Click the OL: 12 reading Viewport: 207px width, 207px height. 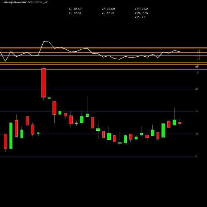pos(140,17)
